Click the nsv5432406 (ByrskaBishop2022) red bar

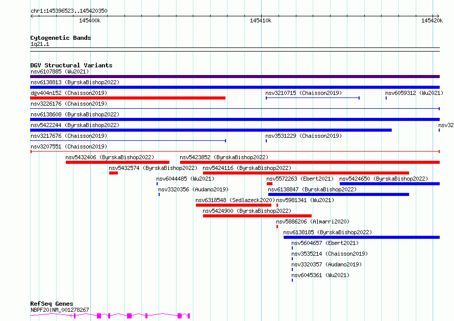pyautogui.click(x=117, y=162)
